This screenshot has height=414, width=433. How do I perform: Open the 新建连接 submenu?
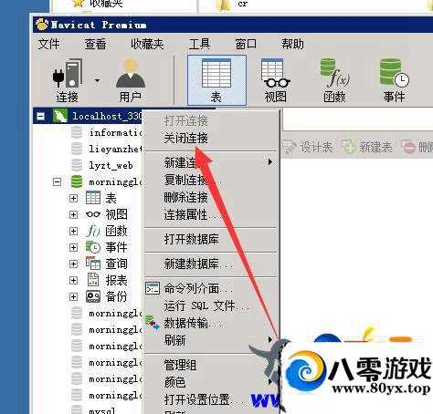tap(211, 162)
